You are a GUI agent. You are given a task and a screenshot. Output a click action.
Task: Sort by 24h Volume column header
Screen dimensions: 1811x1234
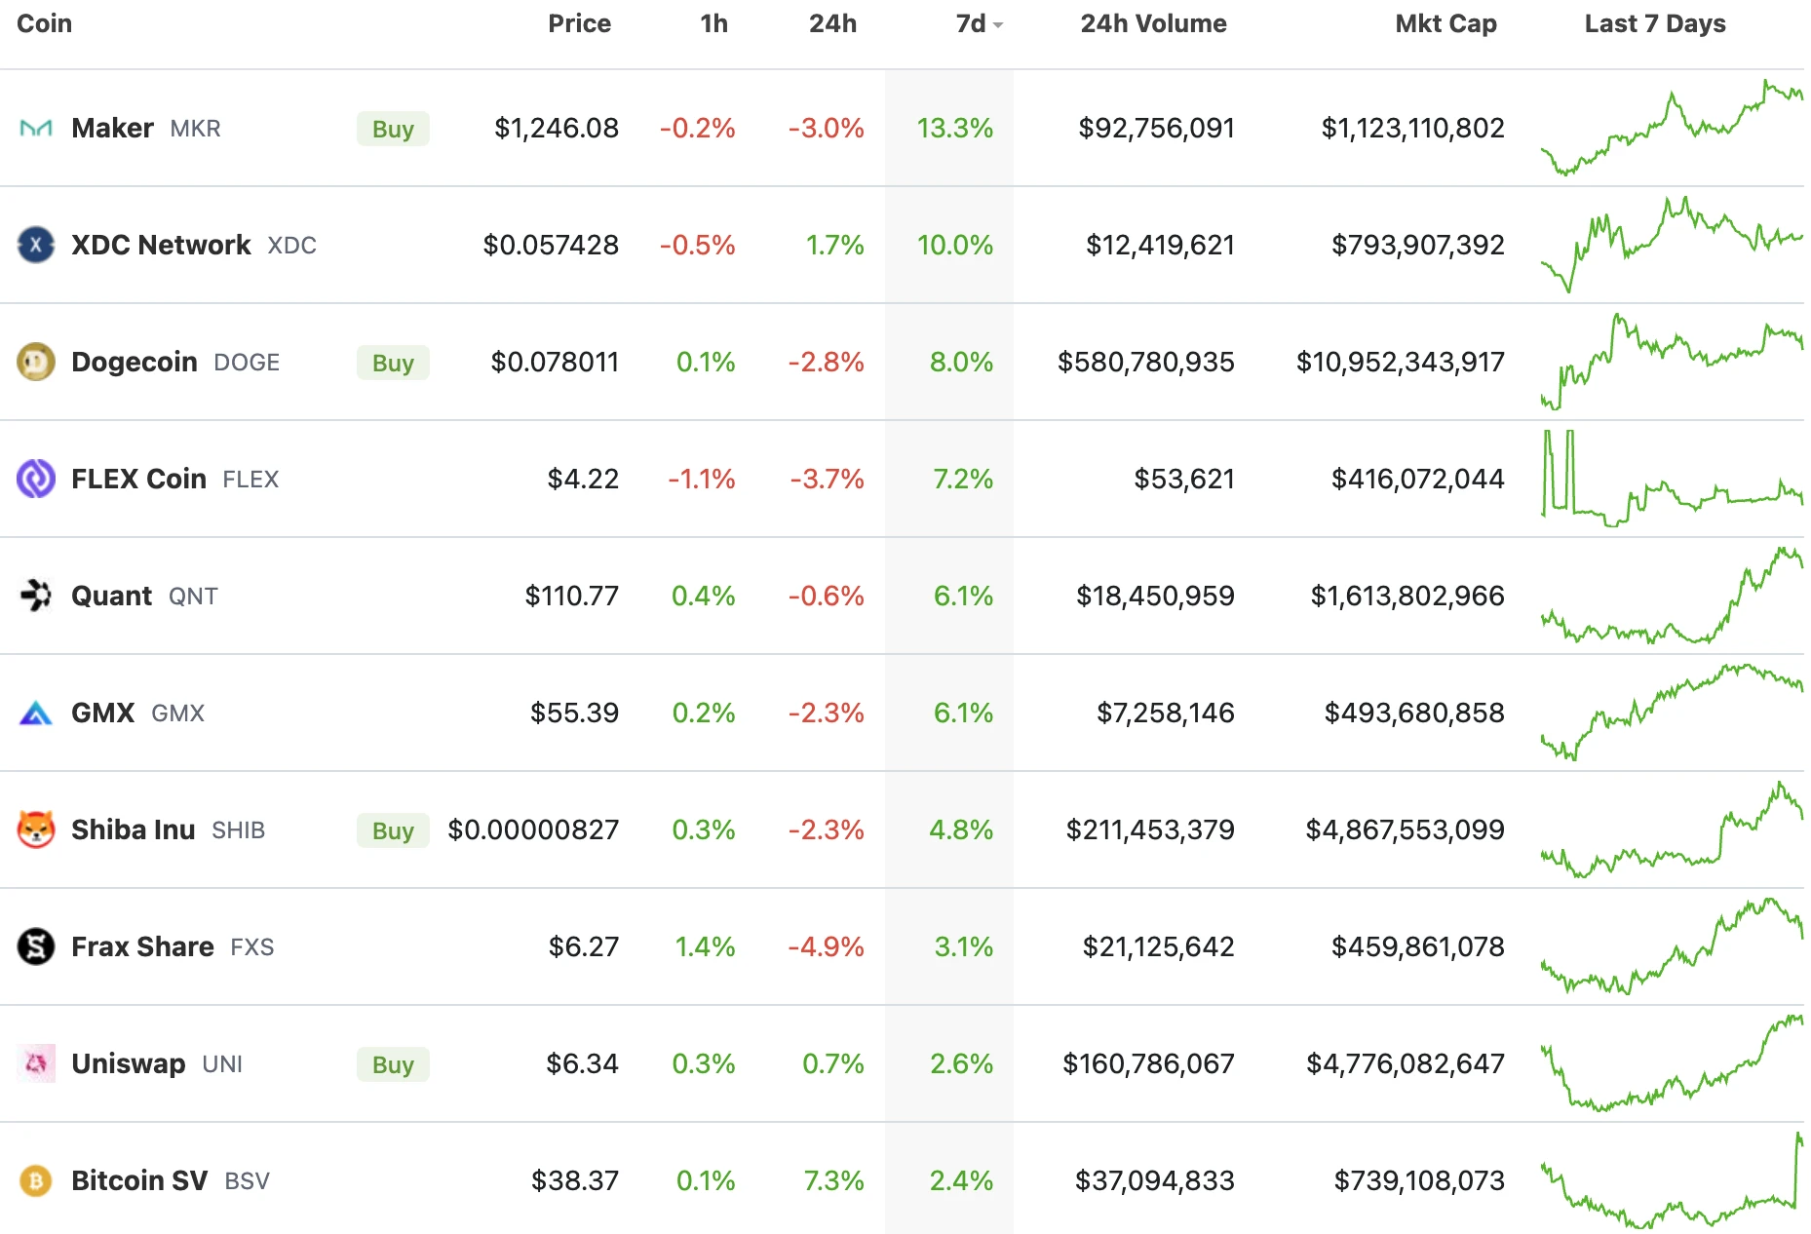tap(1153, 24)
